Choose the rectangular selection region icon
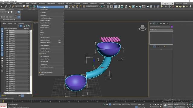Viewport: 193px width, 108px height. click(31, 7)
